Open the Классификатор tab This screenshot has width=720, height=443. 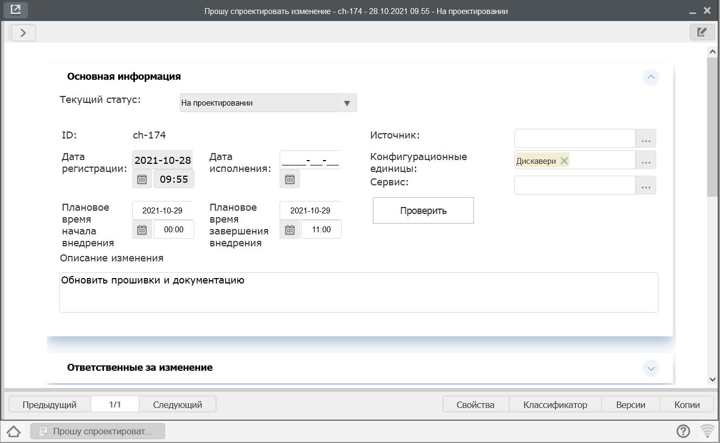point(555,404)
